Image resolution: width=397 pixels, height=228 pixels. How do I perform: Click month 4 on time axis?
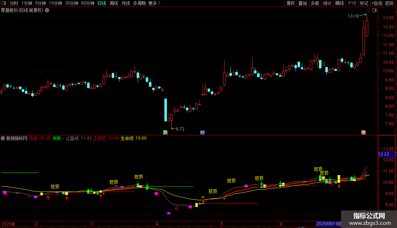(x=157, y=224)
